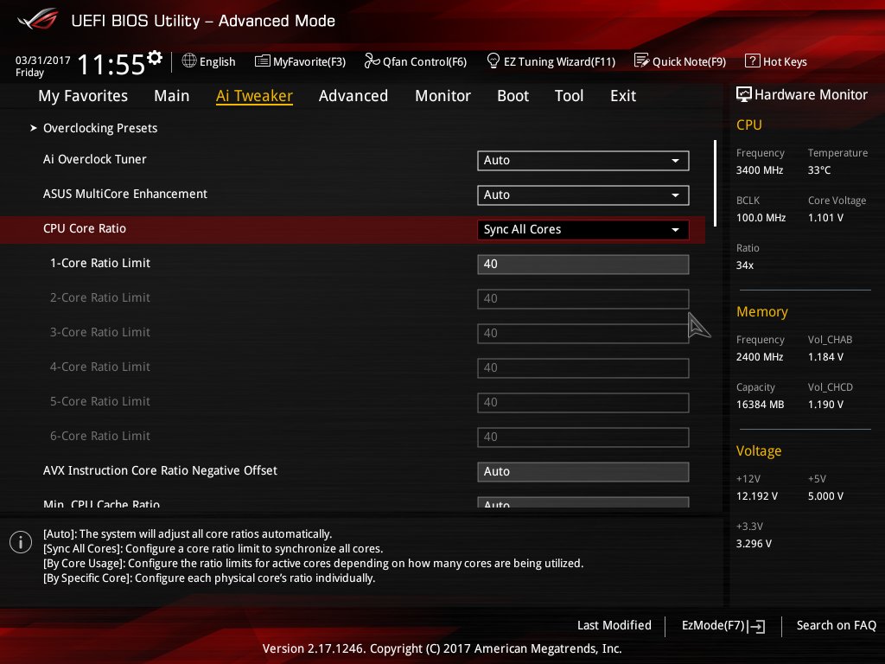Click the memory capacity value 16384 MB
Screen dimensions: 885x664
(761, 405)
